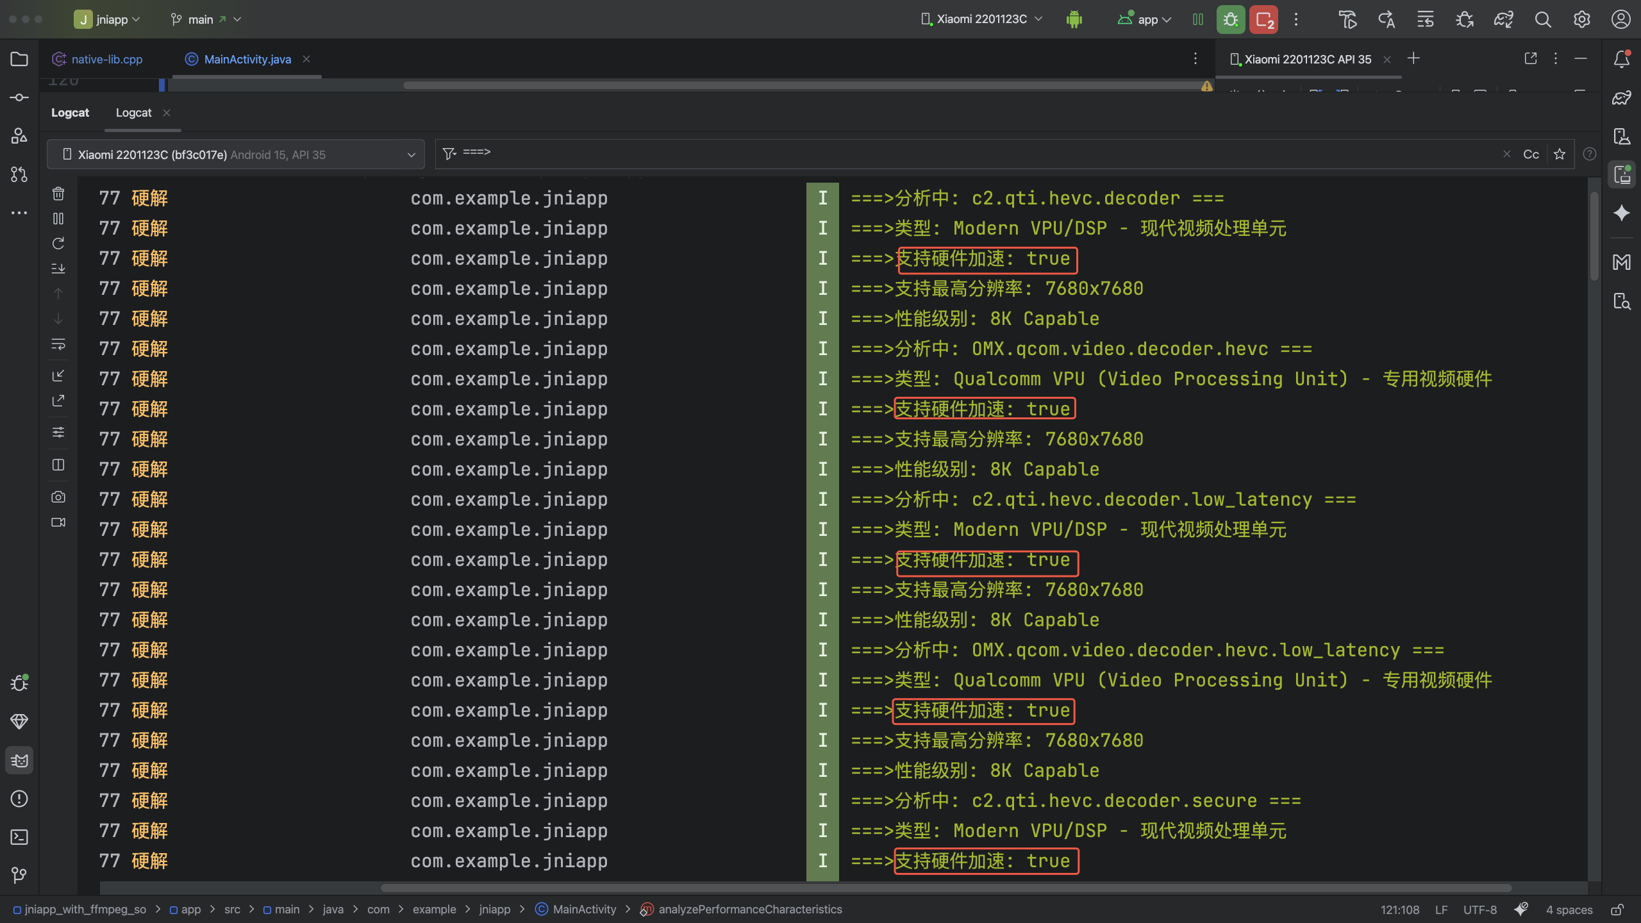The height and width of the screenshot is (923, 1641).
Task: Open the Gemini sparkle panel
Action: coord(1622,213)
